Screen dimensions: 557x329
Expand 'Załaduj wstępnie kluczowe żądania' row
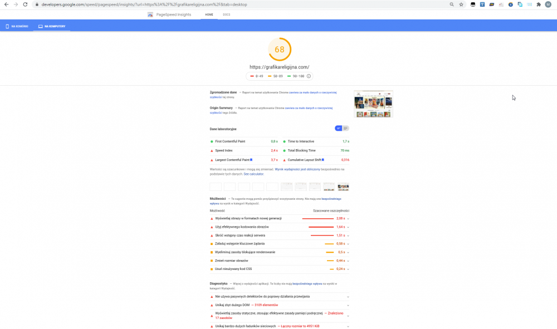click(280, 244)
